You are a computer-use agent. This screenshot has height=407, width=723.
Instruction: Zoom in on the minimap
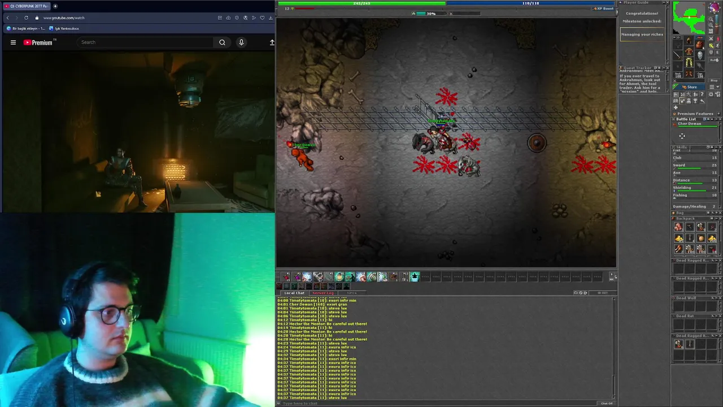pos(711,25)
